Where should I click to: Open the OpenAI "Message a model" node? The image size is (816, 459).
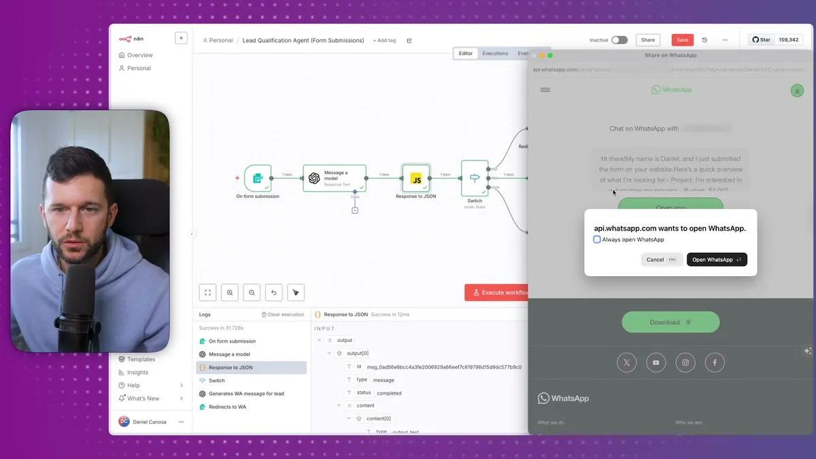tap(335, 177)
